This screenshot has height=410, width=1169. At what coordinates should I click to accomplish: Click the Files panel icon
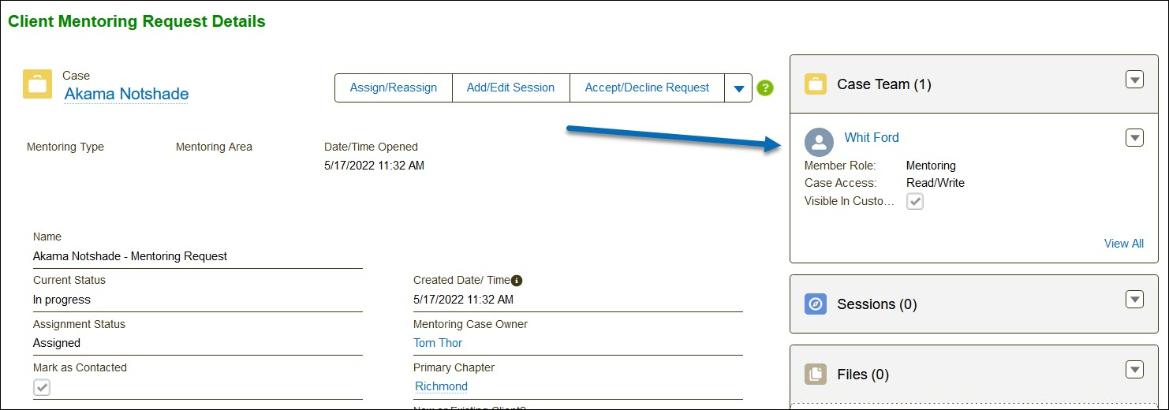click(816, 375)
